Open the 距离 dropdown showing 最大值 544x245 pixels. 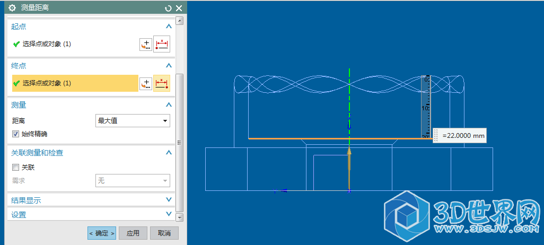(x=133, y=121)
